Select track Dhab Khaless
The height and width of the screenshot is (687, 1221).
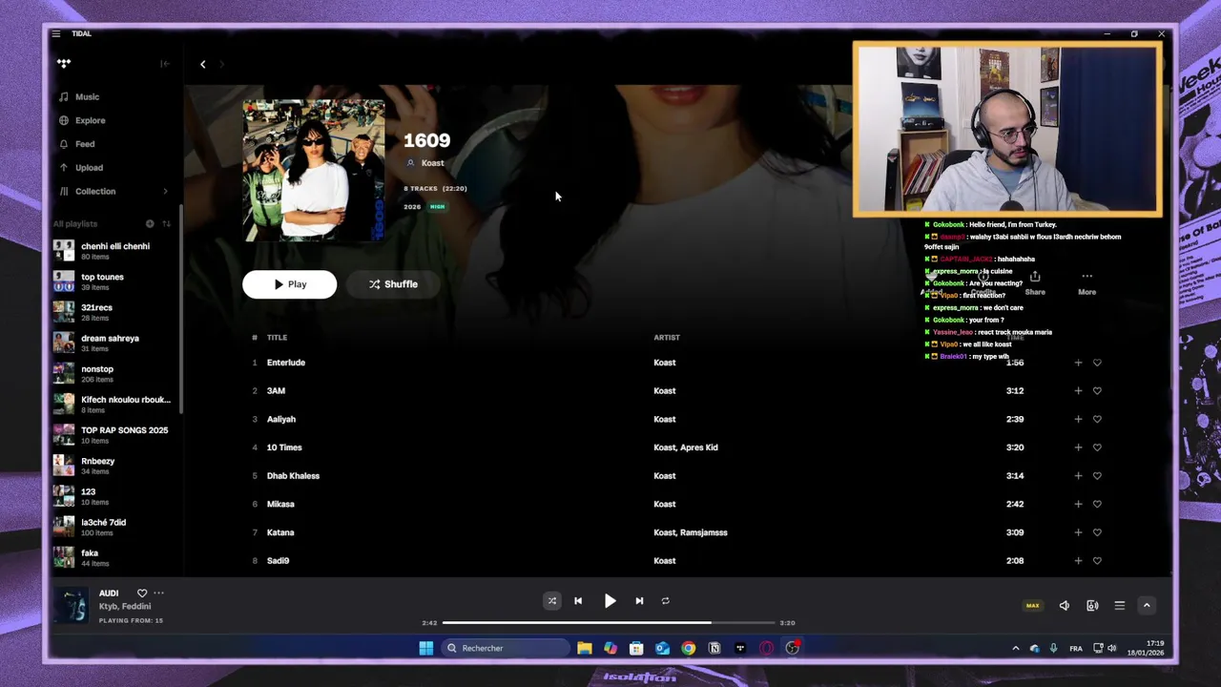pos(293,475)
